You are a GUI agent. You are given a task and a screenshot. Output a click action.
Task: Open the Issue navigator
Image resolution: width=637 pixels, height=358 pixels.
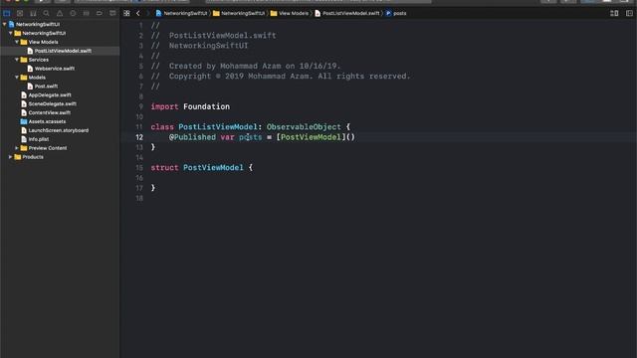60,13
